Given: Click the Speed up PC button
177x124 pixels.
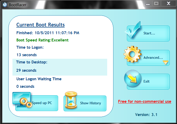Looking at the screenshot, I should (x=37, y=103).
